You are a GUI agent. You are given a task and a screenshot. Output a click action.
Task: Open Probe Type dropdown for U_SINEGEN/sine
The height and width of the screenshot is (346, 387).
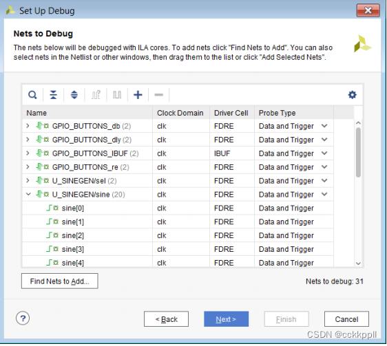[324, 195]
